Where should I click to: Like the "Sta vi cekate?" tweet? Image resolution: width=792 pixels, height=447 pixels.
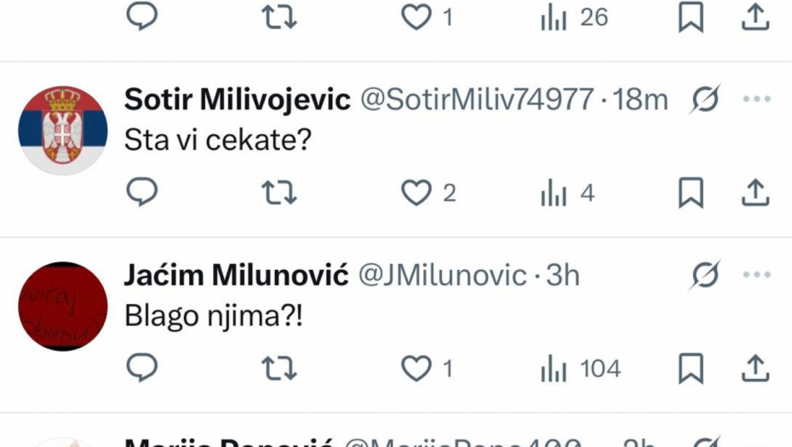point(416,193)
